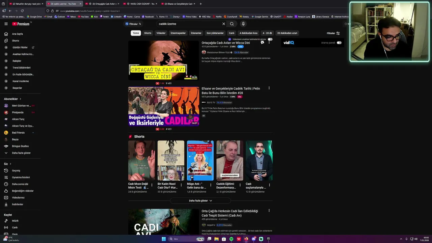Open Oynatma listeleri in the sidebar

(20, 178)
